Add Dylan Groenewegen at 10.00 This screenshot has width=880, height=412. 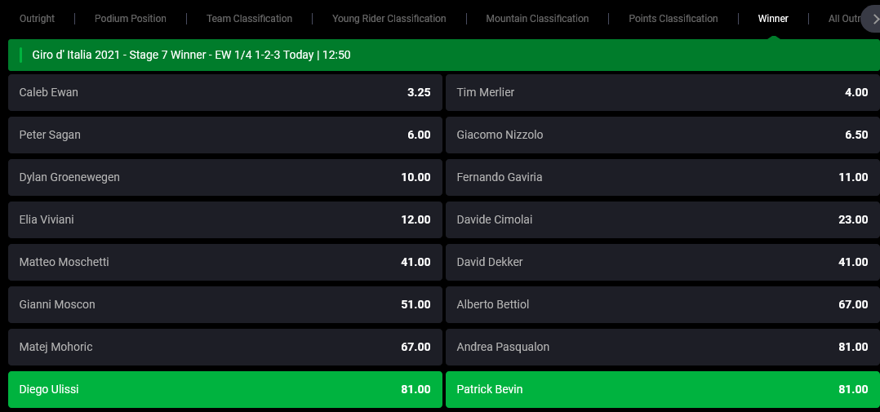[x=225, y=177]
